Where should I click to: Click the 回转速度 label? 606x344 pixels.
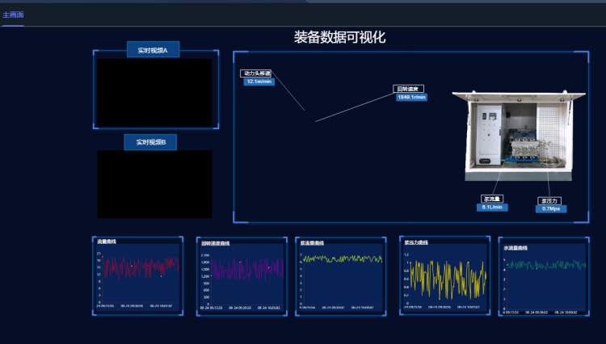point(409,89)
